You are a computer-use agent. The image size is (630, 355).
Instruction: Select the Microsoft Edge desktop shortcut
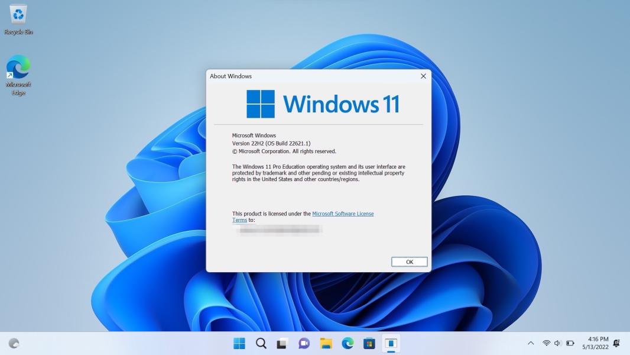[x=18, y=74]
